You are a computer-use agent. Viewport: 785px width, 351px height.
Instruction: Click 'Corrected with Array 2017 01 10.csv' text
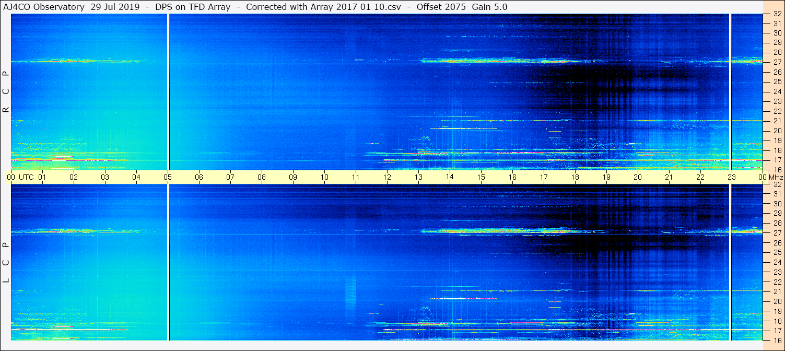coord(323,7)
